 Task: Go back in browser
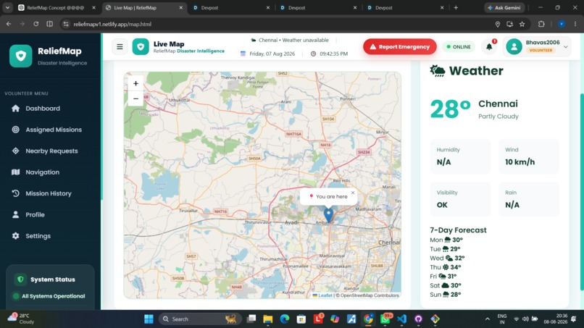pyautogui.click(x=9, y=24)
